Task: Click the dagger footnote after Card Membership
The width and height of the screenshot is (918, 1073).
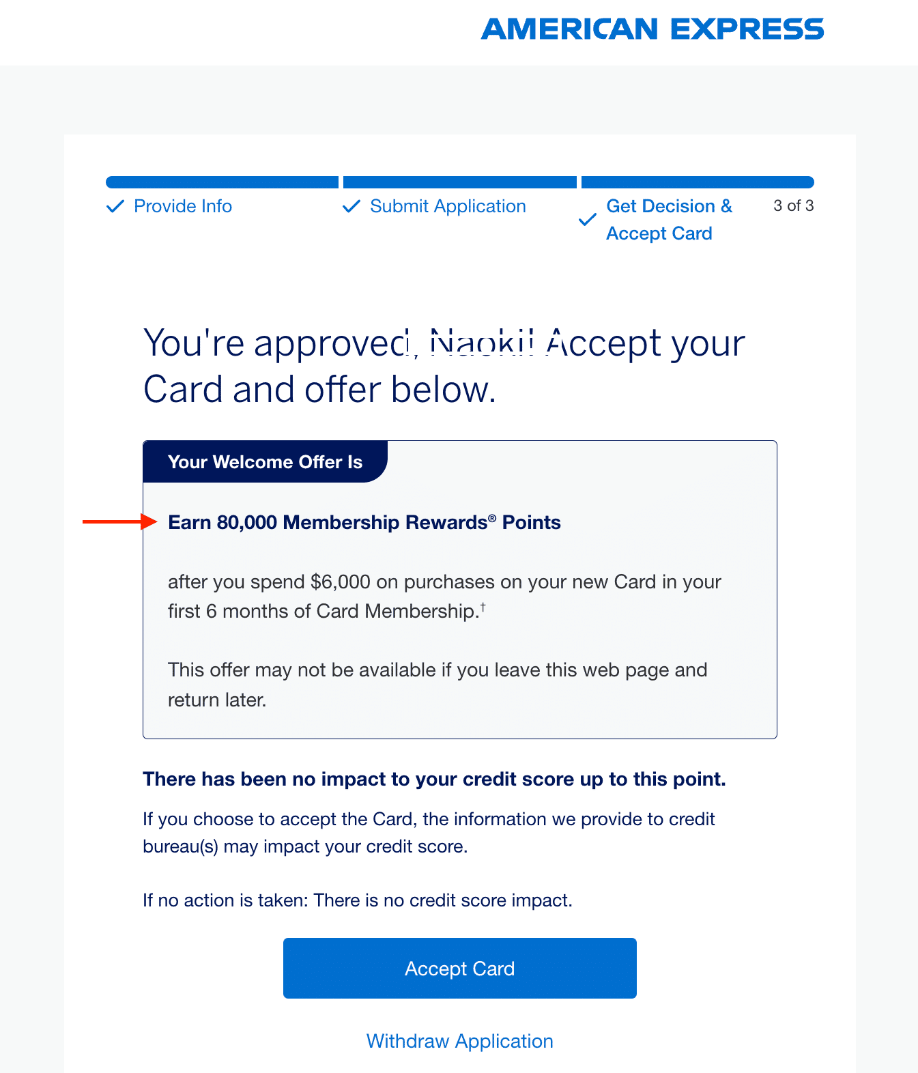Action: (x=483, y=606)
